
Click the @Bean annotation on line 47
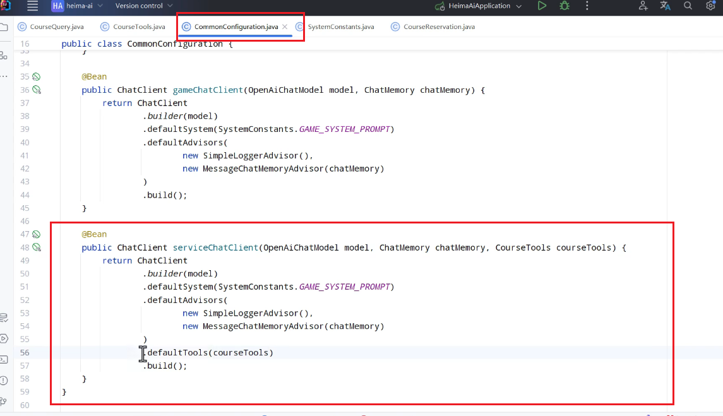coord(94,234)
